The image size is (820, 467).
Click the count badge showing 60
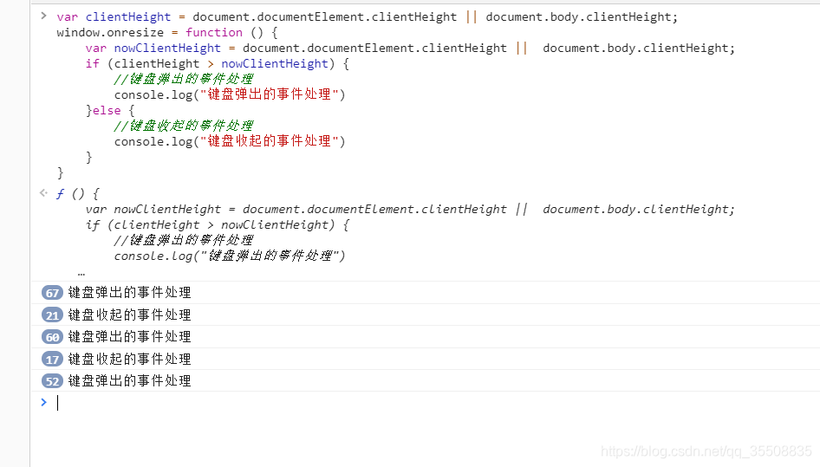click(x=52, y=337)
